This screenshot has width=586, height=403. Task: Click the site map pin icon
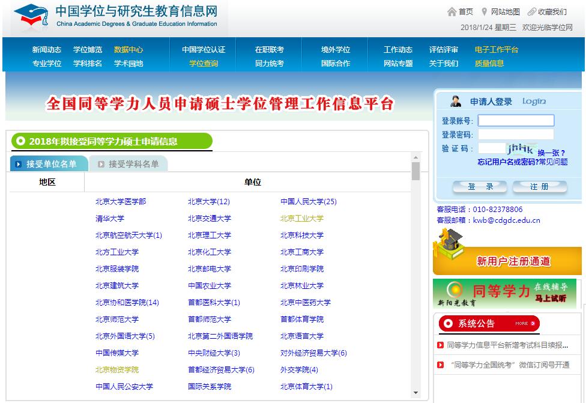point(484,12)
